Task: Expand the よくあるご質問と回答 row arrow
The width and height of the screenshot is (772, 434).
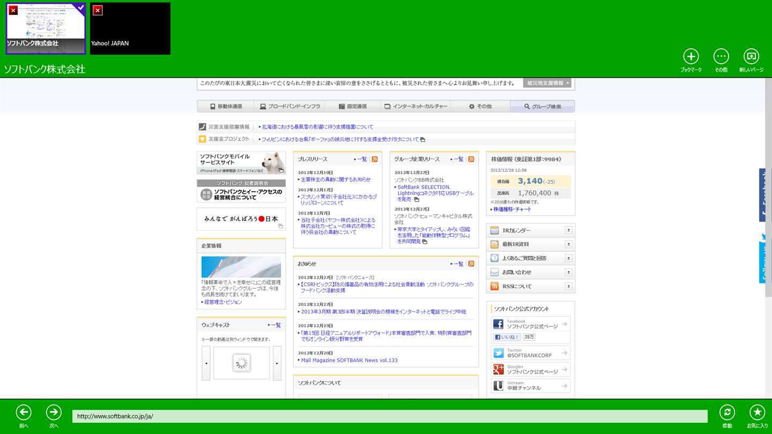Action: [568, 258]
